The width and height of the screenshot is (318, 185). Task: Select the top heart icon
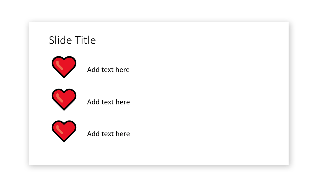(64, 67)
